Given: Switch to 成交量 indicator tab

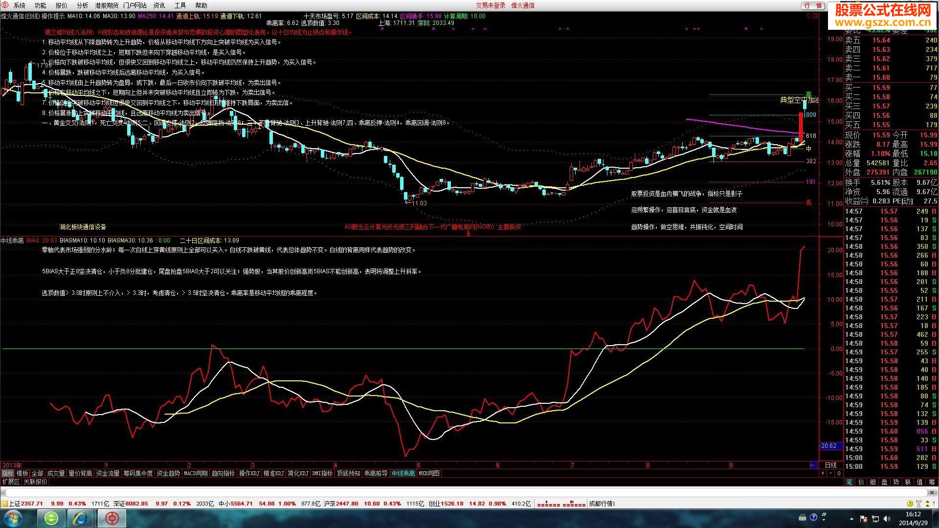Looking at the screenshot, I should 56,473.
